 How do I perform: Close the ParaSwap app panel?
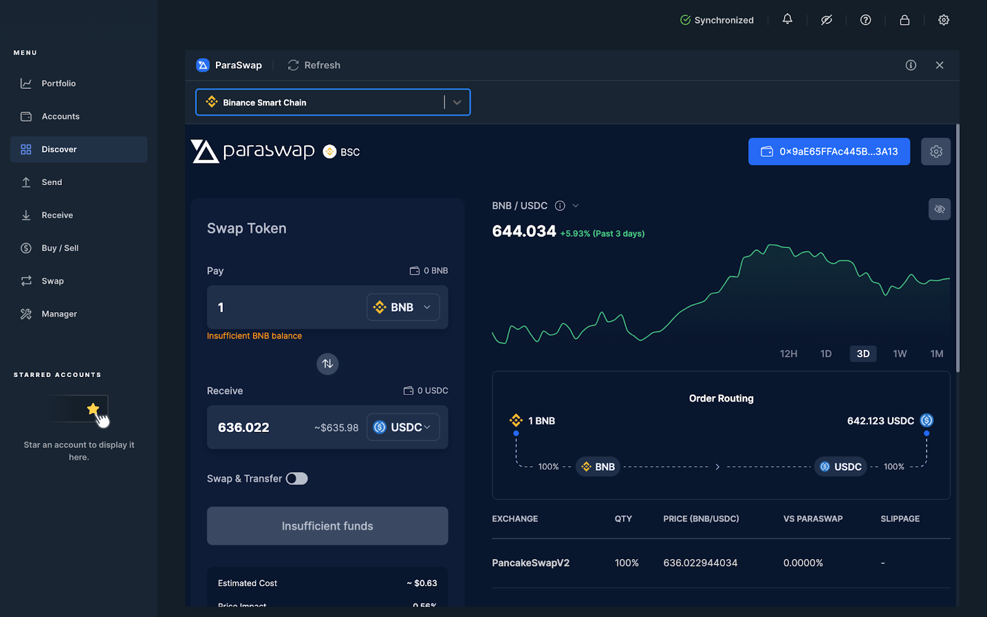coord(940,65)
